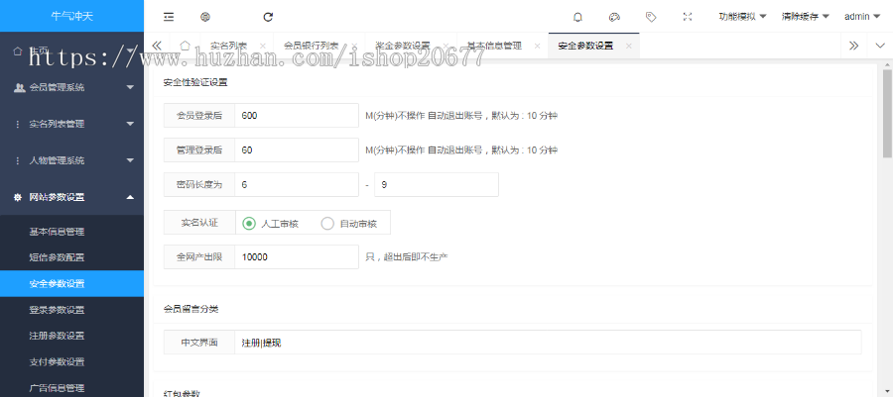Select the 安全参数设置 tab
This screenshot has height=397, width=893.
point(586,46)
